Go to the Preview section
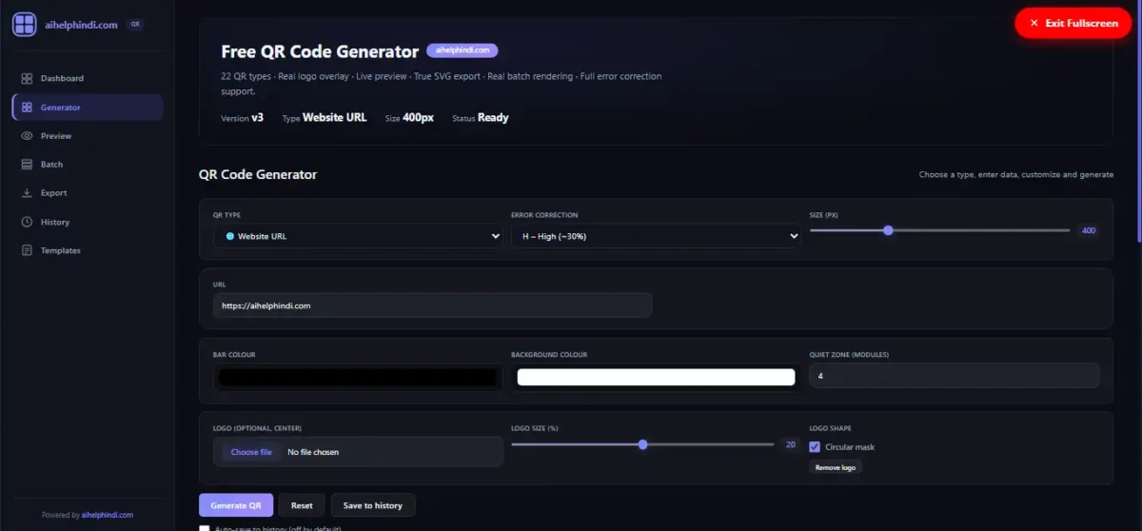 pos(88,136)
